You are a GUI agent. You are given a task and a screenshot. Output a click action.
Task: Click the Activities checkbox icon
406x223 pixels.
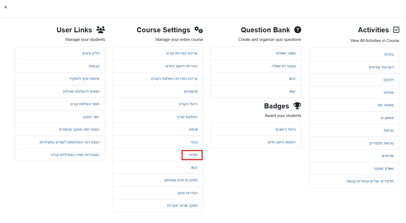click(396, 30)
